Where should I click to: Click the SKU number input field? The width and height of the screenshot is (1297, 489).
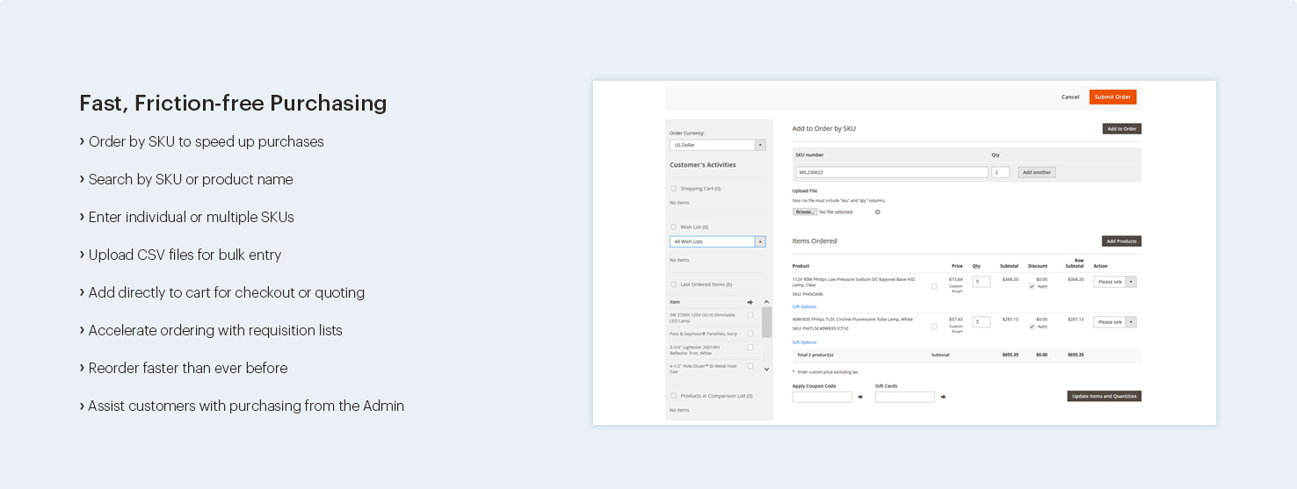[x=891, y=172]
